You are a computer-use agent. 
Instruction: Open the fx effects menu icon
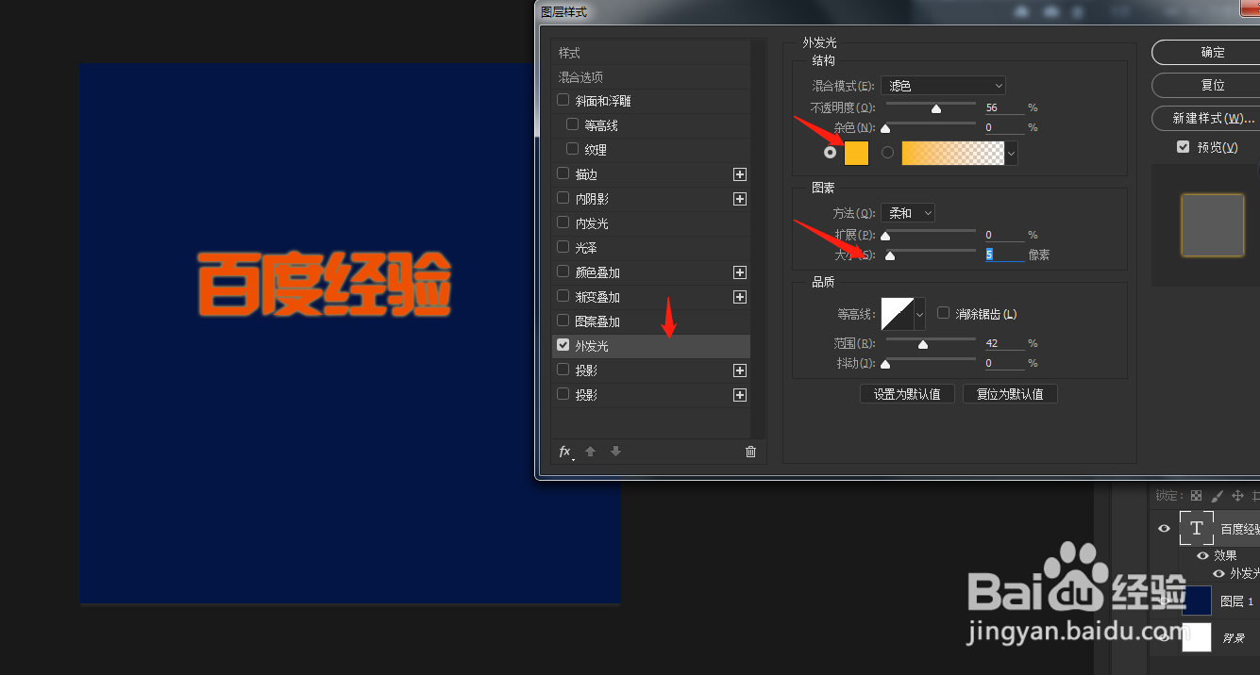565,452
